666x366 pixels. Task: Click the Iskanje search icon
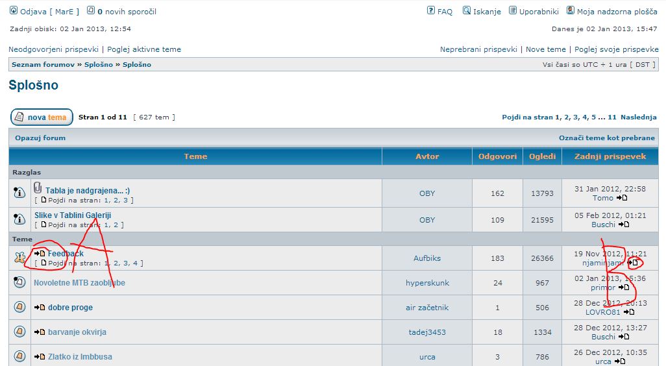click(x=467, y=11)
